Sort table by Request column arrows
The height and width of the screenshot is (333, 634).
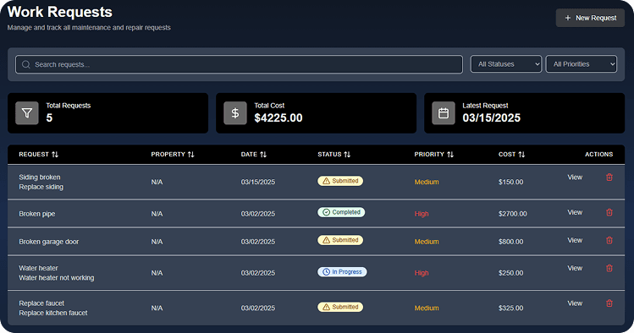pyautogui.click(x=55, y=154)
